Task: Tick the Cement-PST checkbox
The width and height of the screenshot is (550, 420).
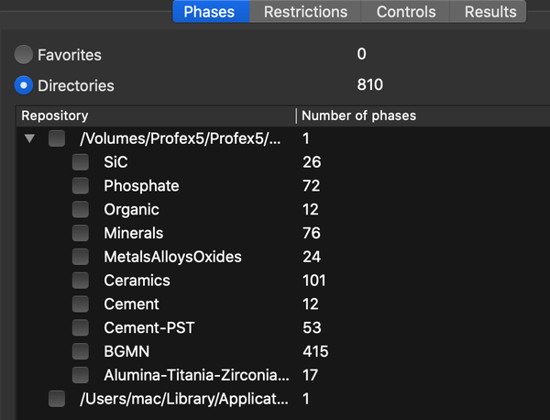Action: tap(81, 327)
